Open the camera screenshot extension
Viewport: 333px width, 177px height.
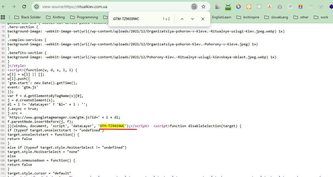click(280, 7)
